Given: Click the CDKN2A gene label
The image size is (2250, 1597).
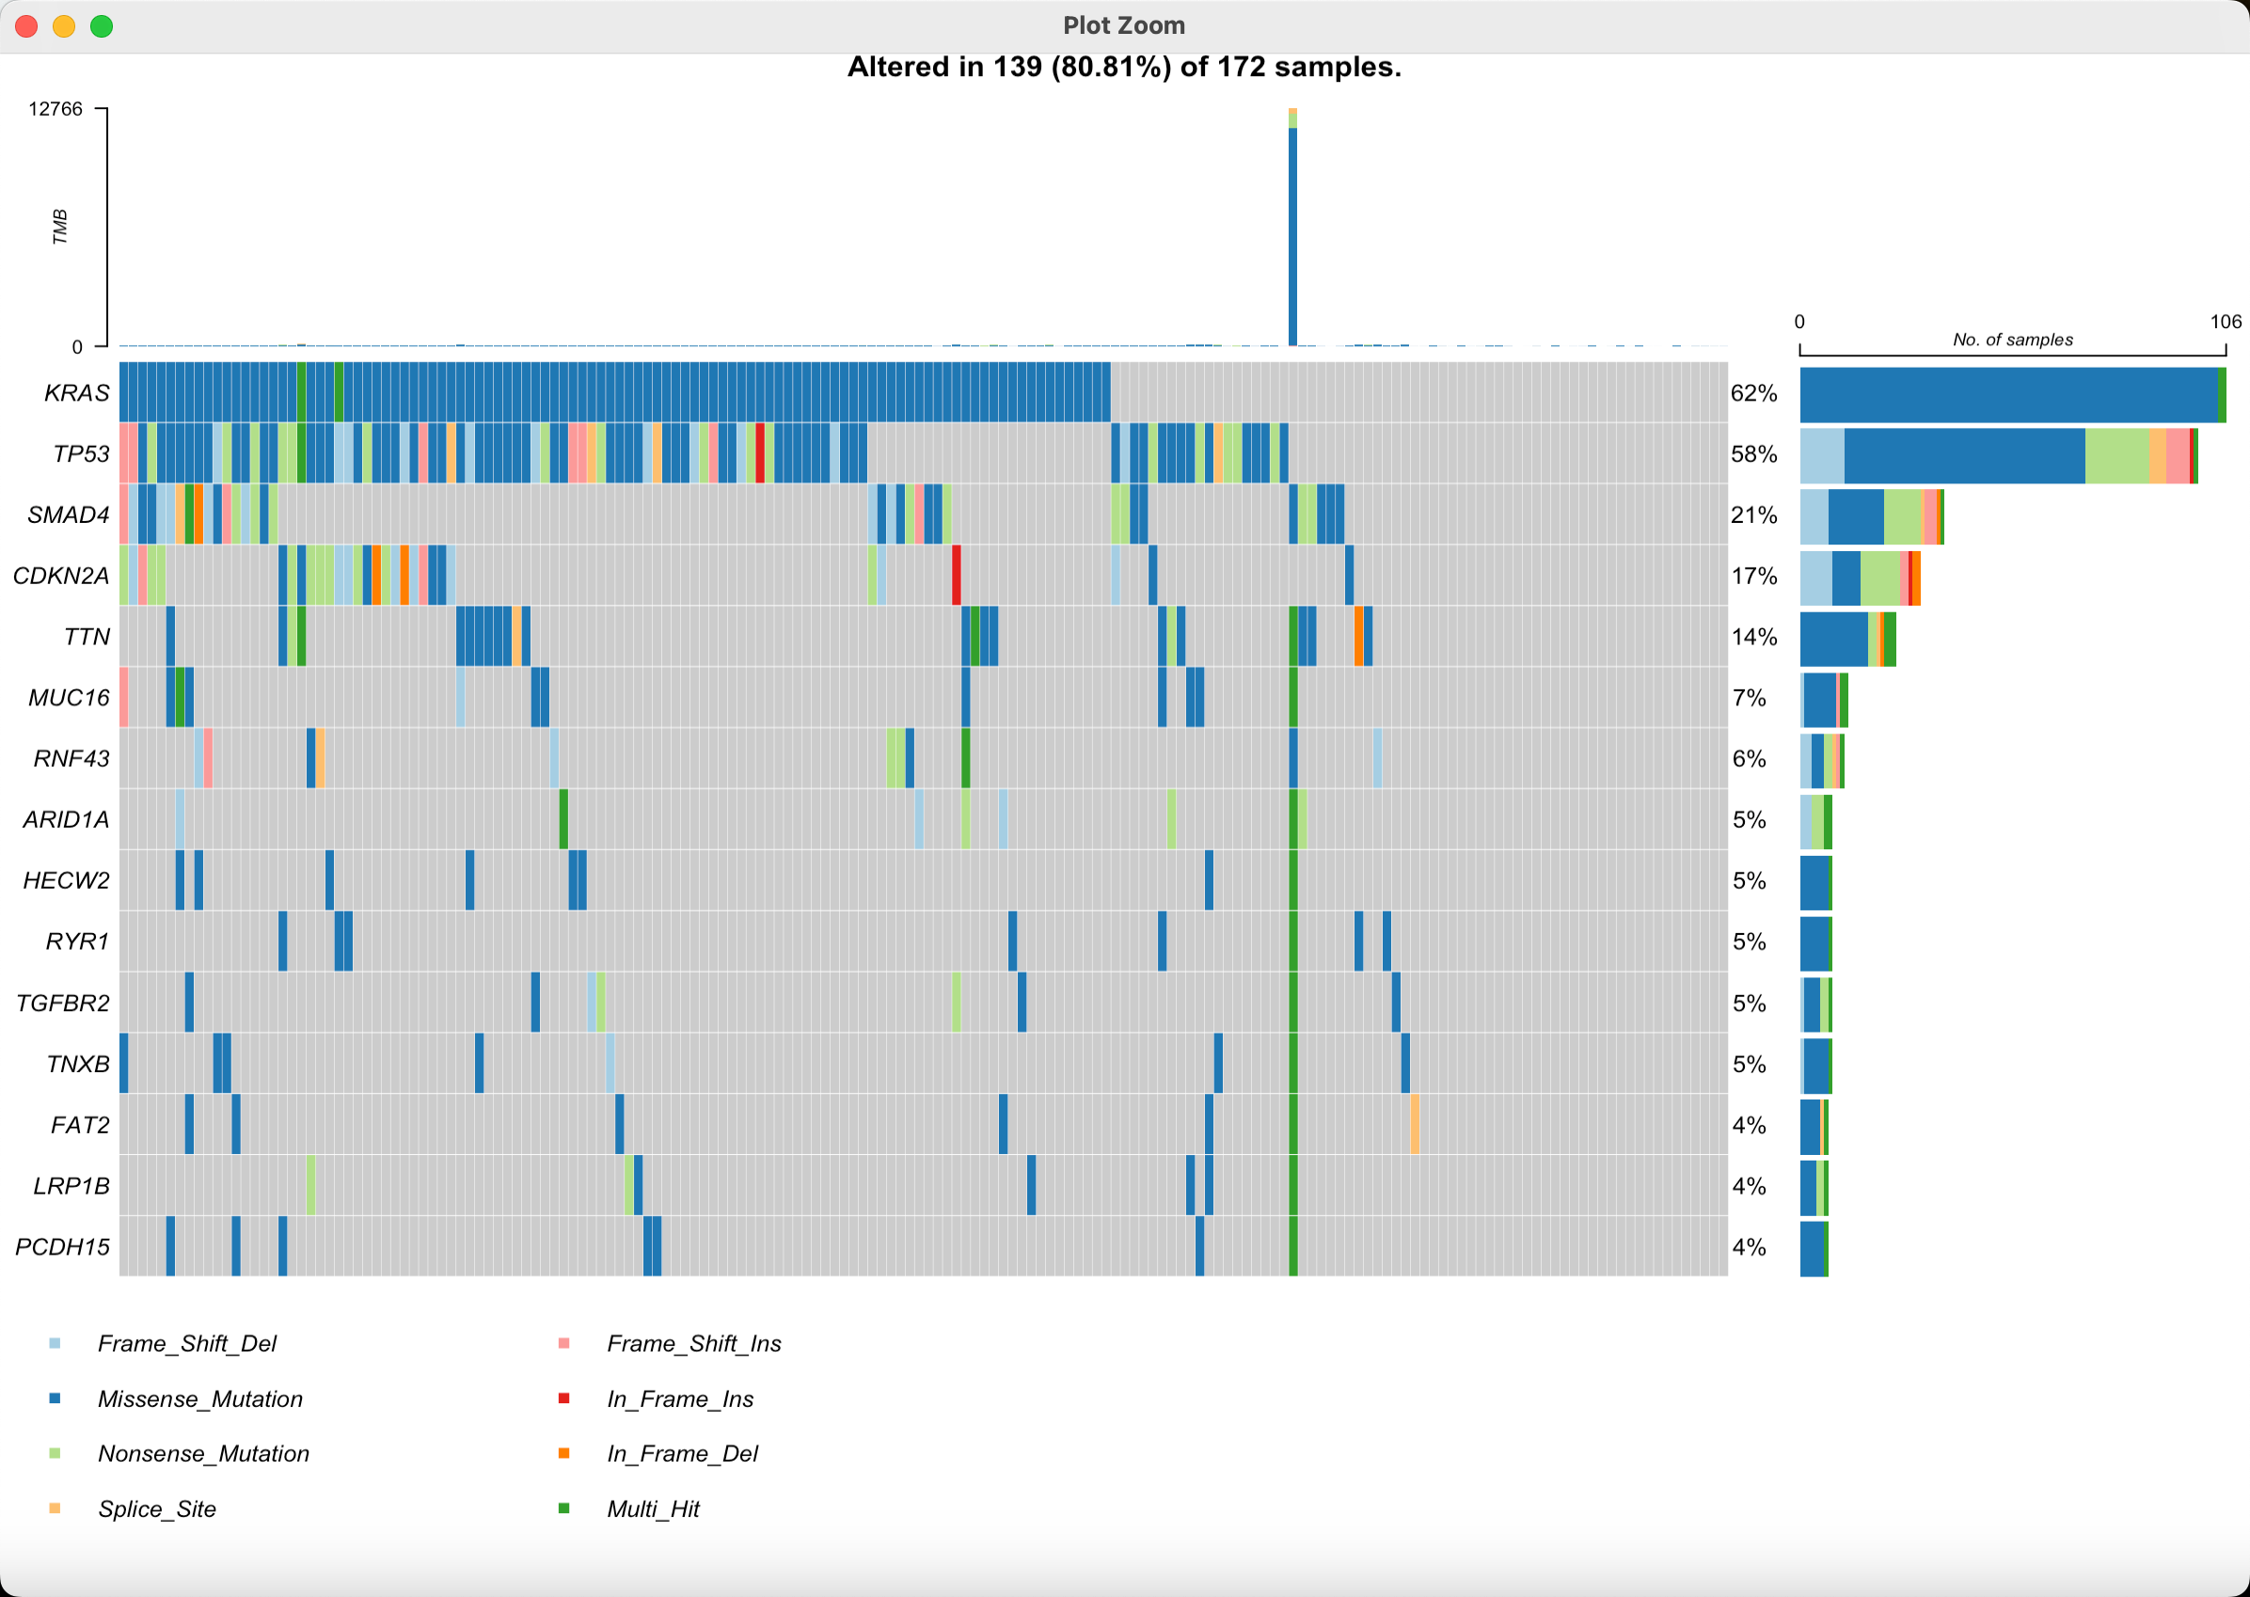Looking at the screenshot, I should pyautogui.click(x=61, y=577).
